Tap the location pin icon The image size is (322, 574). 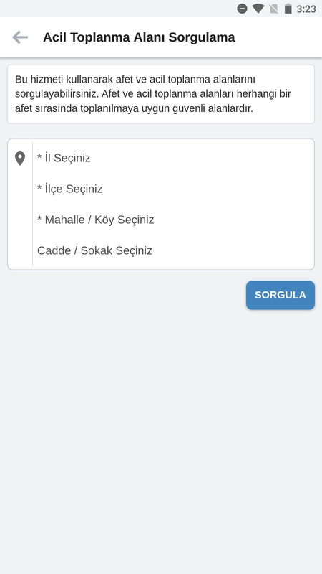tap(20, 159)
